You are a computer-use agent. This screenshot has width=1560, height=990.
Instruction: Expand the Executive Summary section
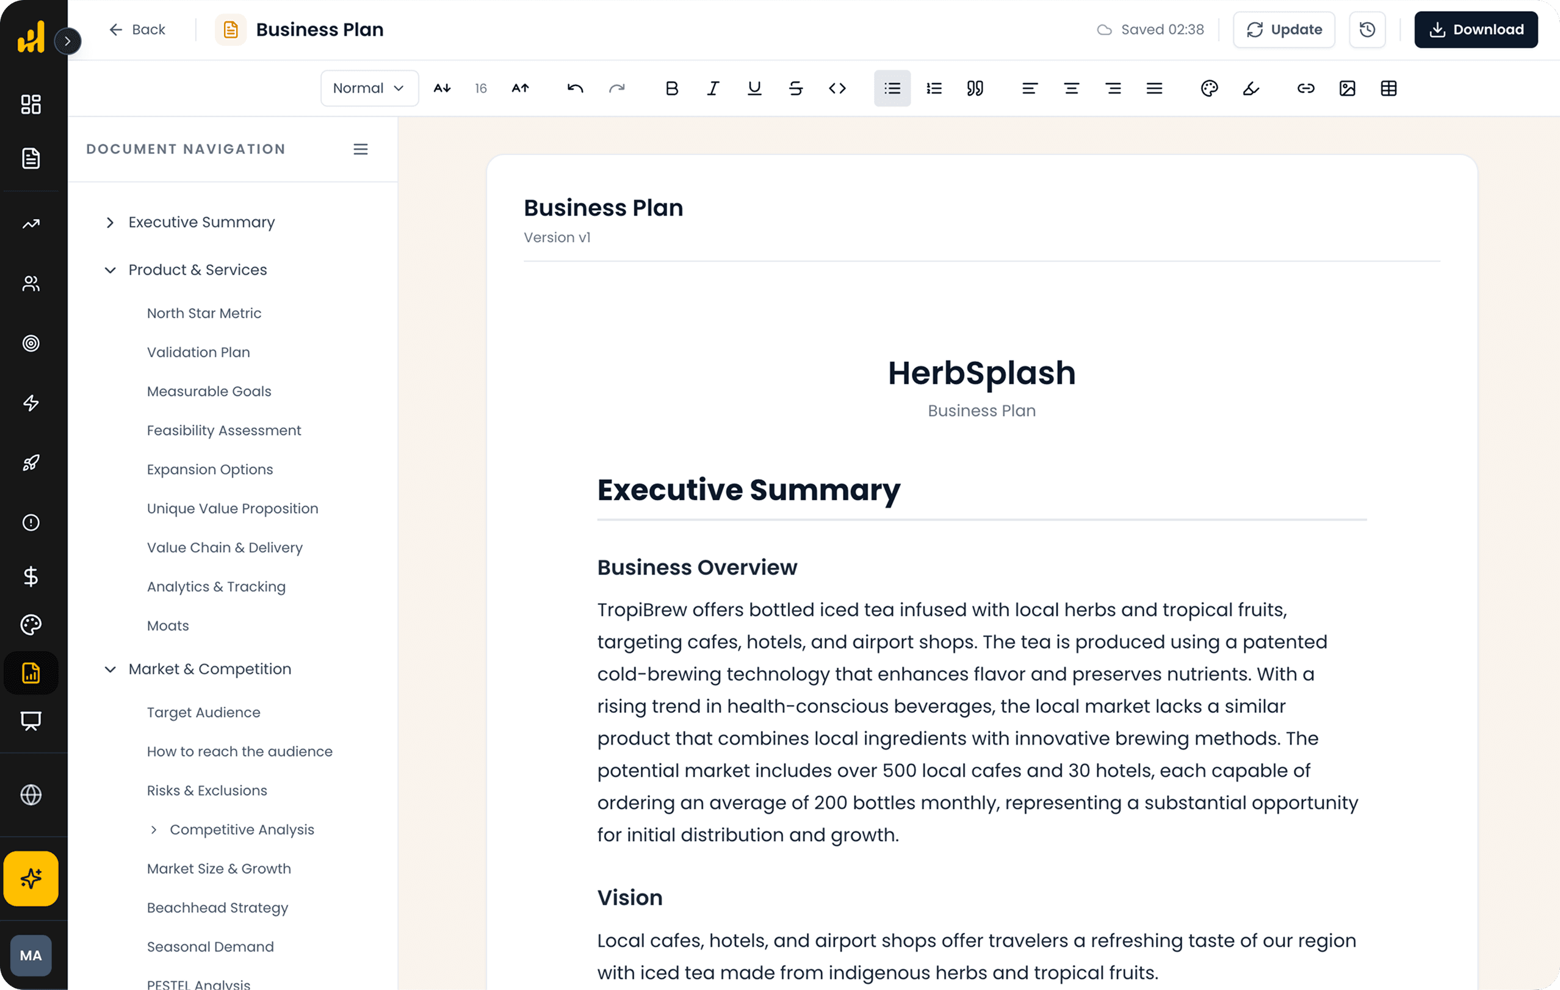pyautogui.click(x=110, y=222)
